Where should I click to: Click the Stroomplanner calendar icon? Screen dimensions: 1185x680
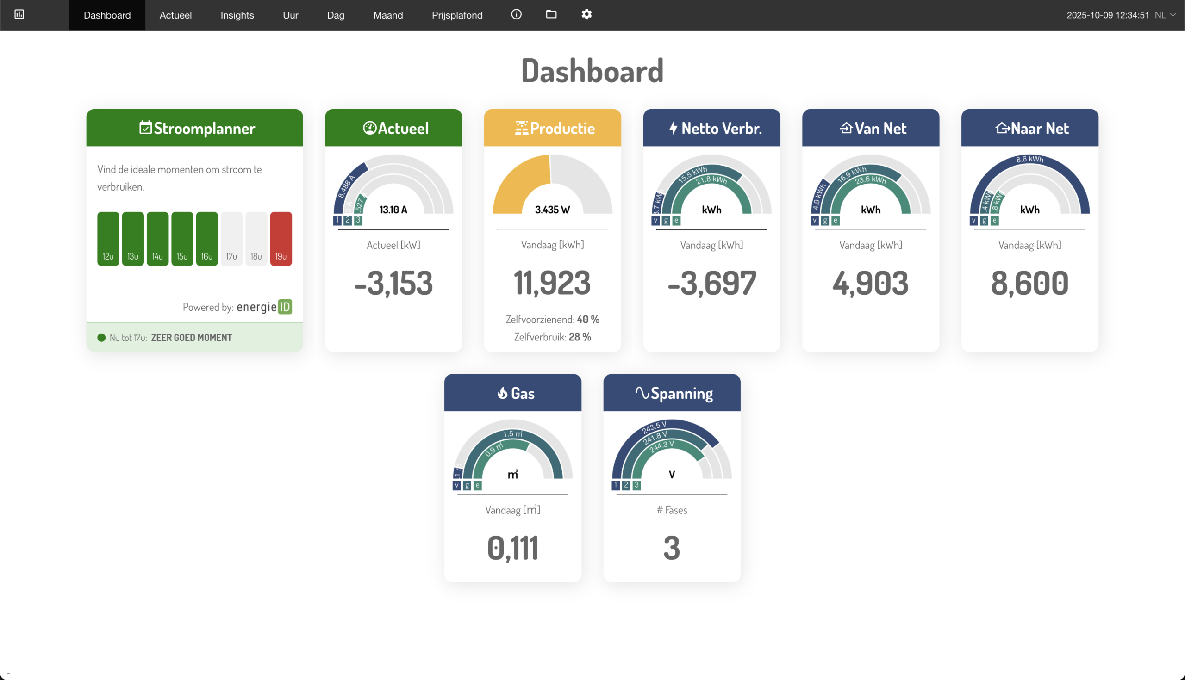pyautogui.click(x=145, y=128)
